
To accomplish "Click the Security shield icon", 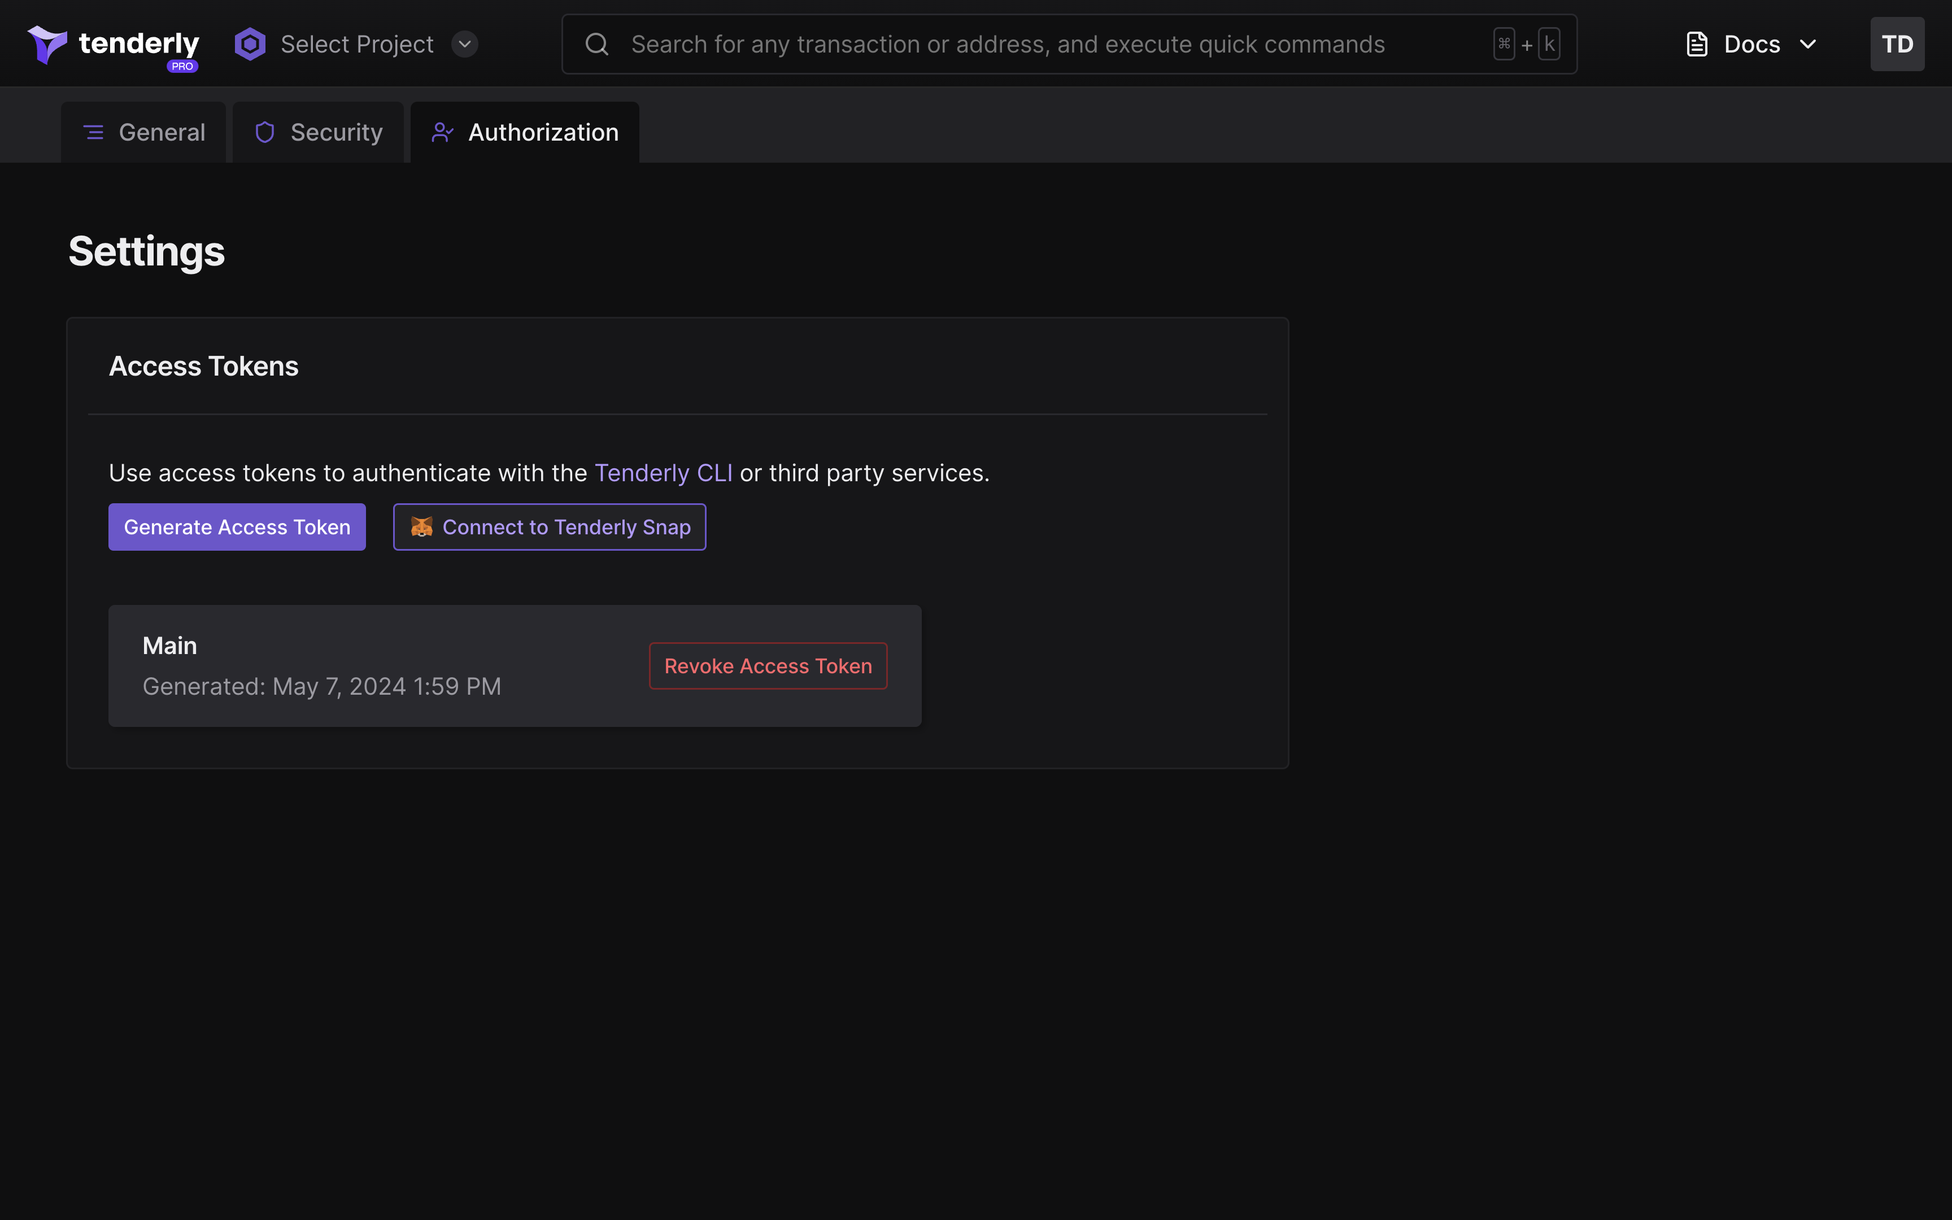I will (264, 132).
